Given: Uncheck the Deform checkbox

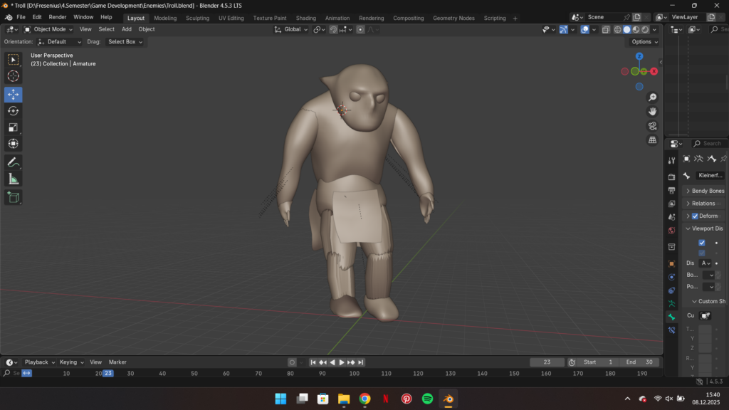Looking at the screenshot, I should [x=695, y=216].
